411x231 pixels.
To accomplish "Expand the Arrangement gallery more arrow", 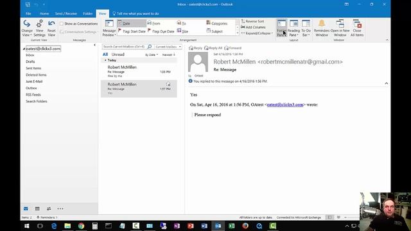I will point(238,33).
